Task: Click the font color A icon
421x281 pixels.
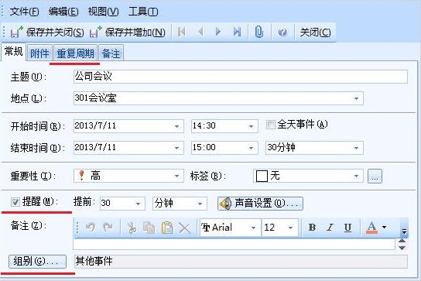Action: 372,228
